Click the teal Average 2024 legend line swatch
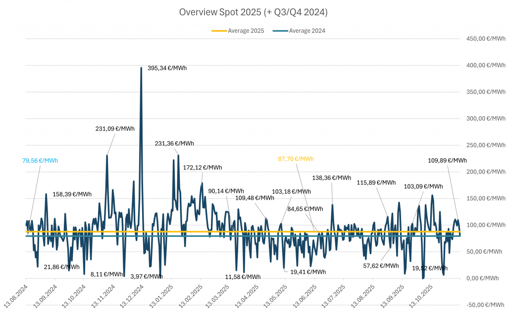 [280, 31]
